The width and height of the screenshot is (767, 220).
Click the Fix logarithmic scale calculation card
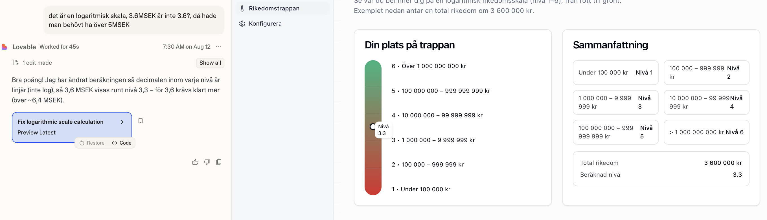click(72, 127)
